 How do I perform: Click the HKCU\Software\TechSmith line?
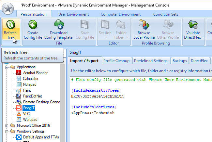point(97,96)
